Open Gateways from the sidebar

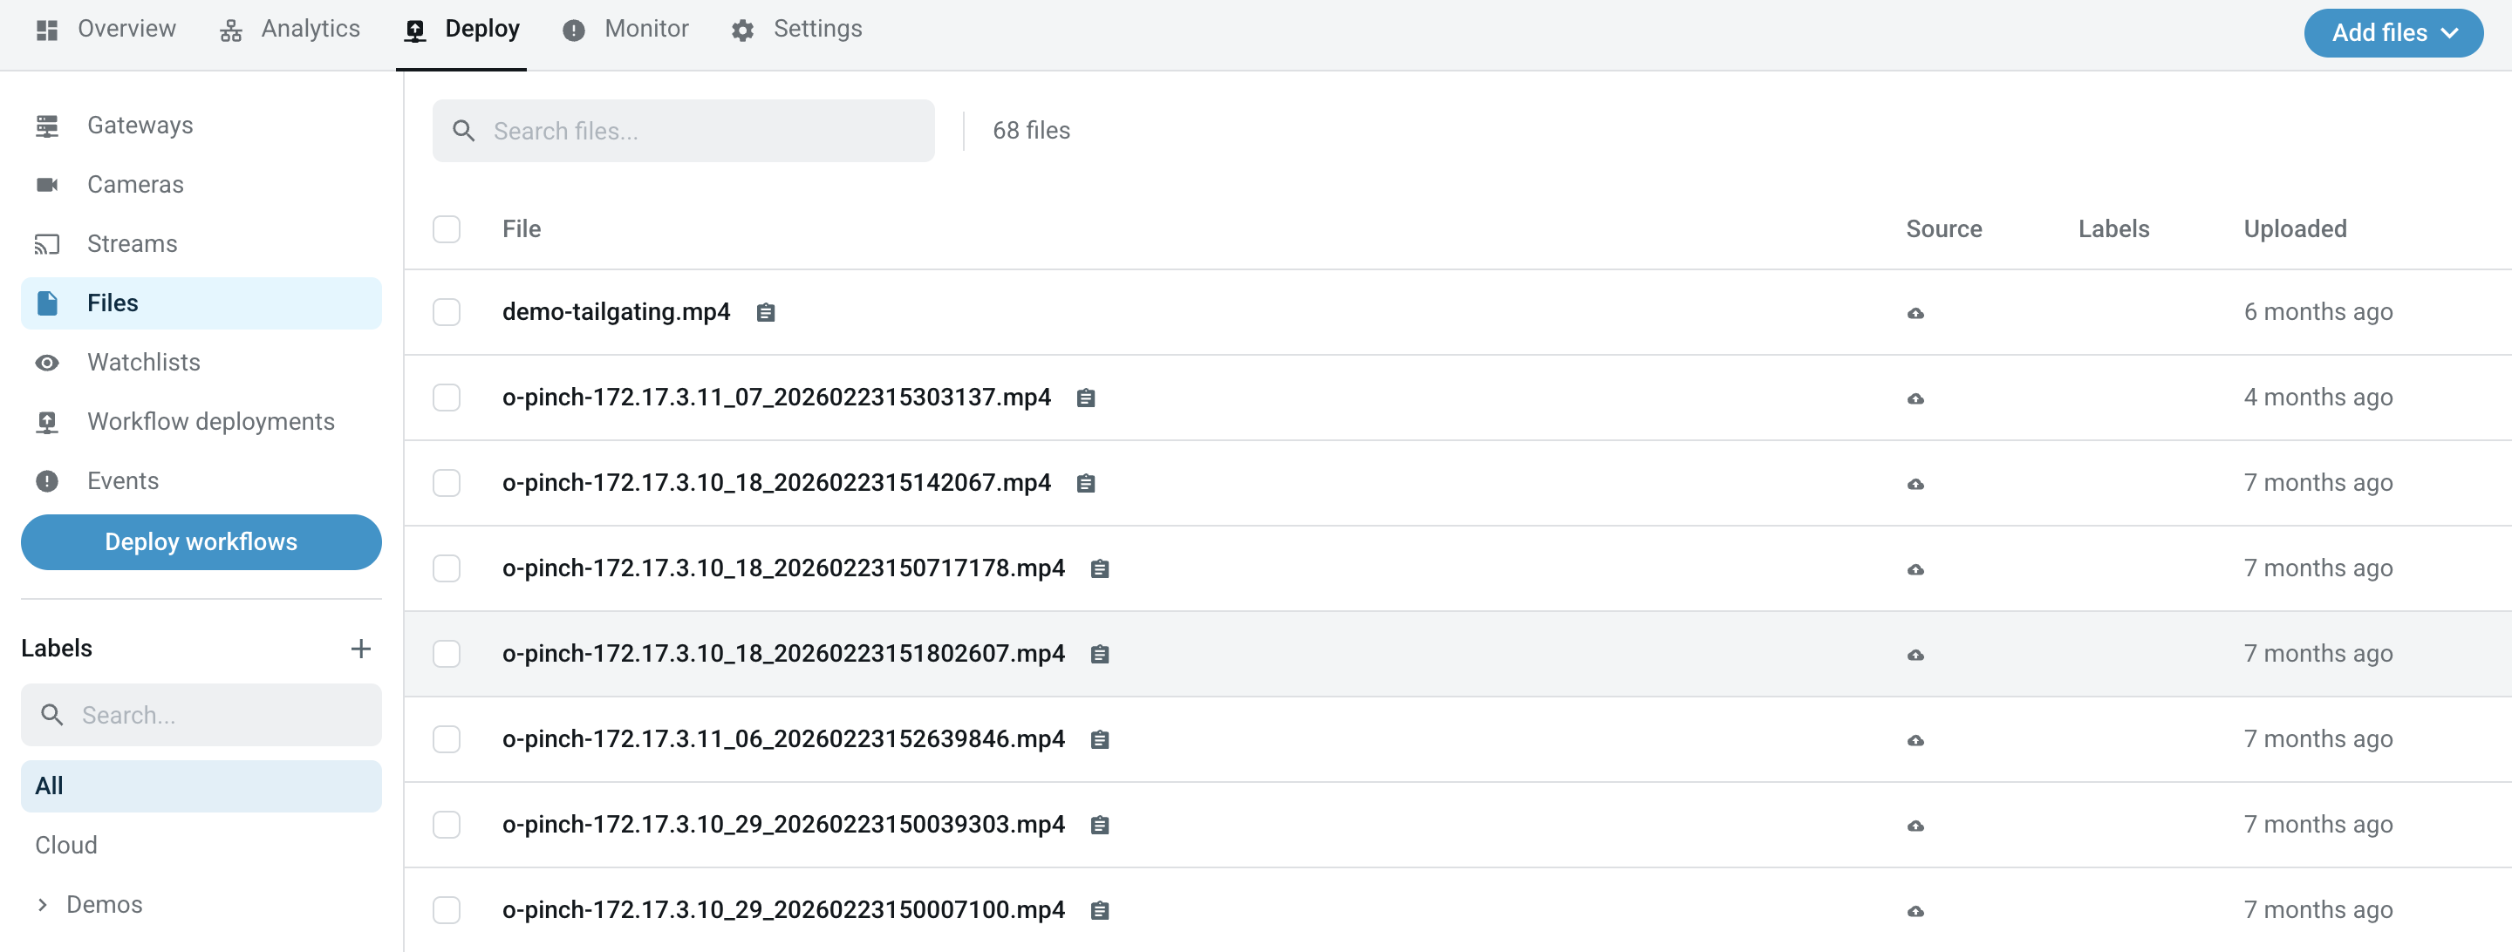coord(201,125)
